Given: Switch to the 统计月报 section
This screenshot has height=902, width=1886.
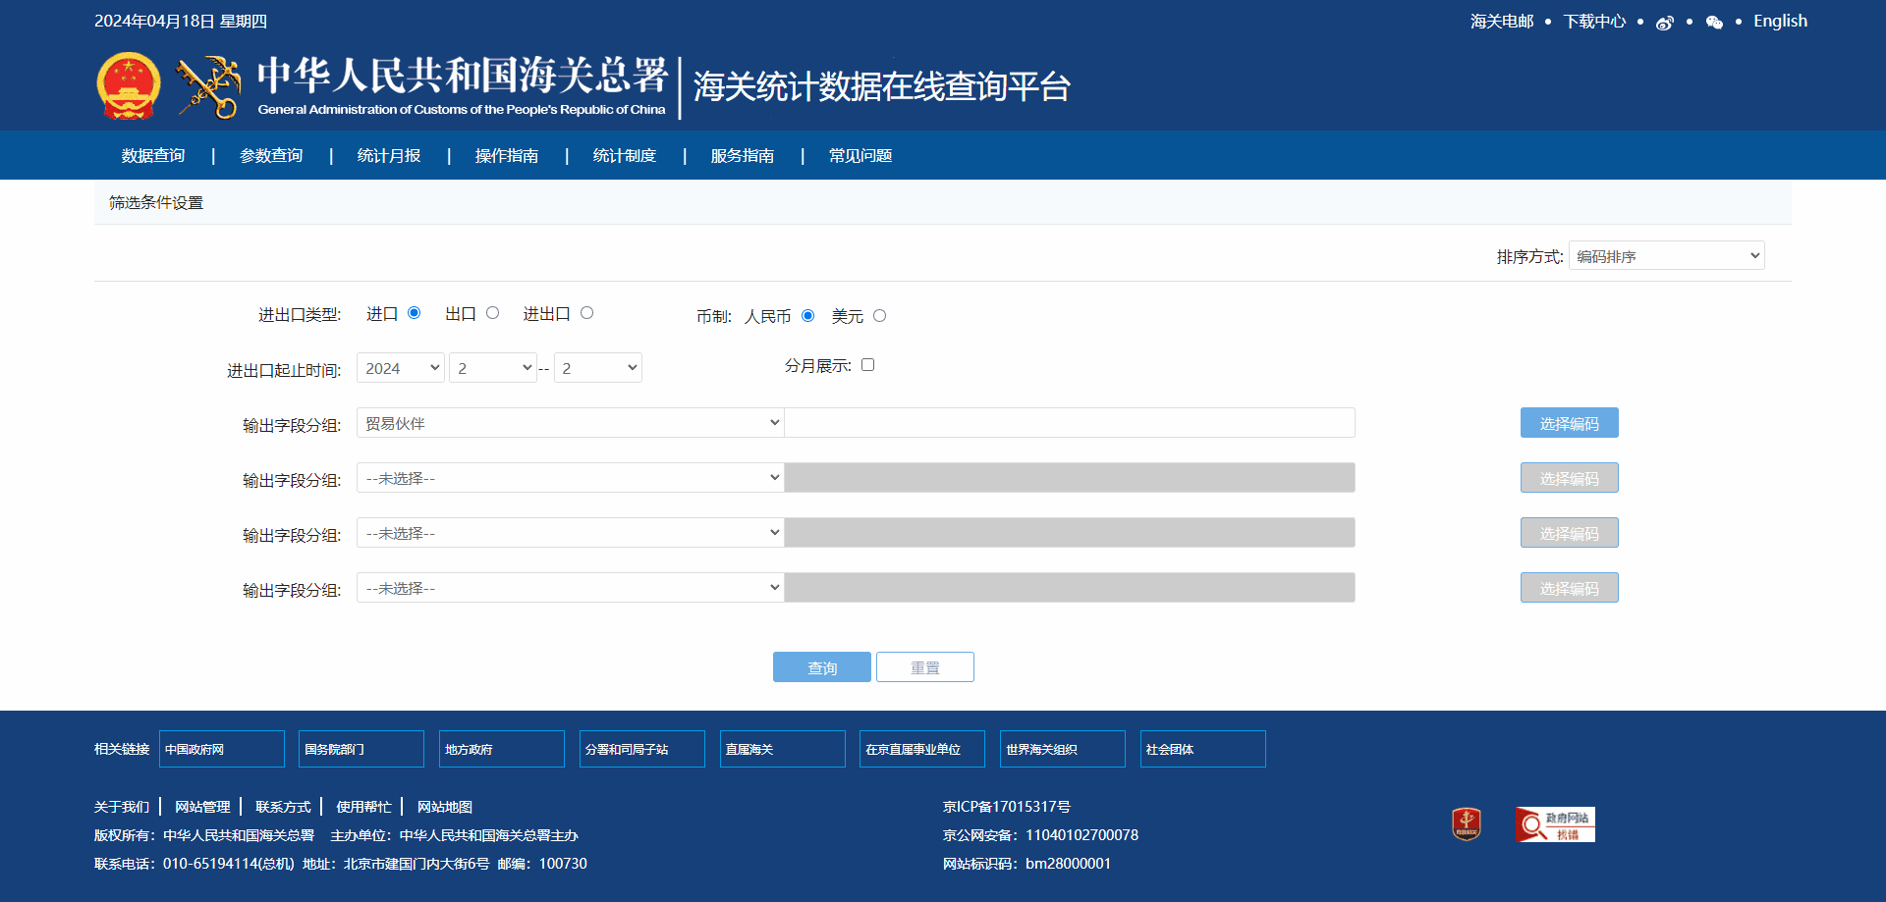Looking at the screenshot, I should point(389,155).
